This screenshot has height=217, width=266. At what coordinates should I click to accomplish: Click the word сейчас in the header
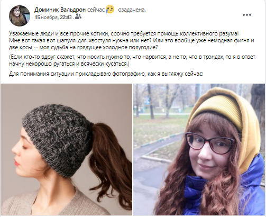coord(96,10)
